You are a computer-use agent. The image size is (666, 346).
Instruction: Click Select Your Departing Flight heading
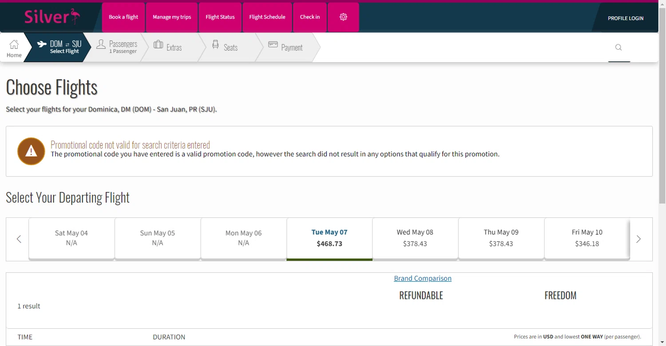click(x=67, y=197)
